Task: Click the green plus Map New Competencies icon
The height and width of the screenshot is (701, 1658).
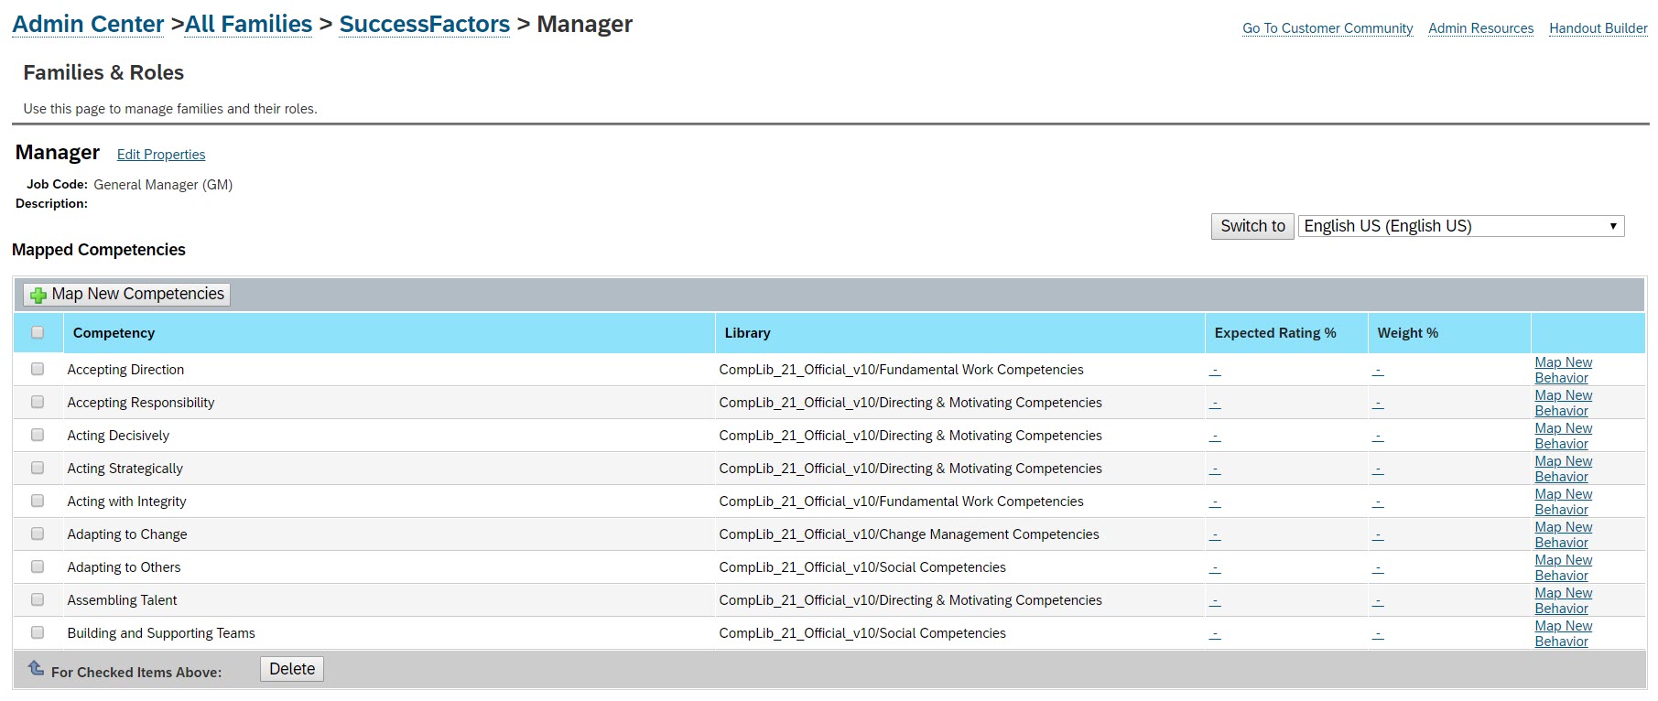Action: click(x=38, y=295)
